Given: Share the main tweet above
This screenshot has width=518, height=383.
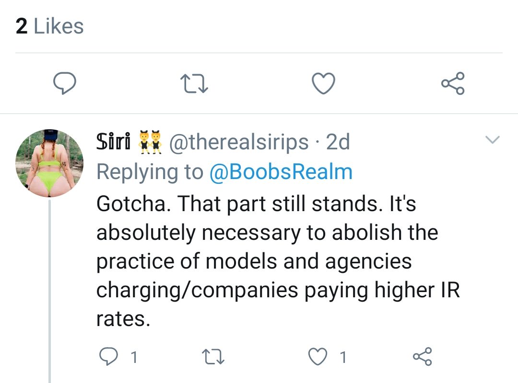Looking at the screenshot, I should [x=453, y=83].
